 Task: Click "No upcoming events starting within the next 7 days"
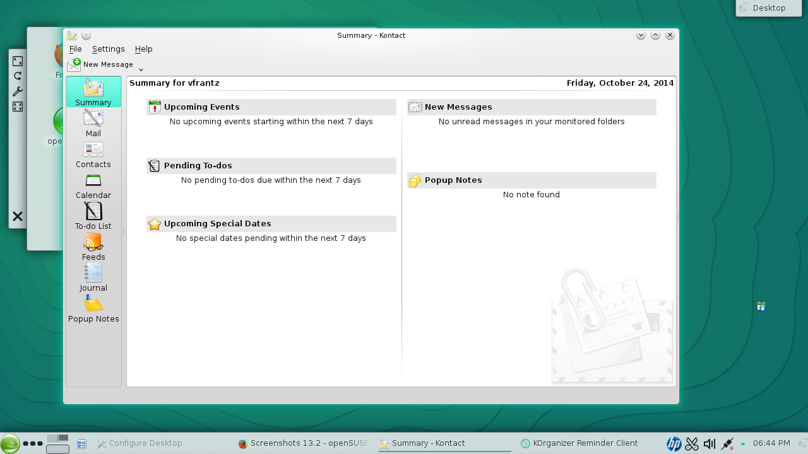click(x=271, y=122)
